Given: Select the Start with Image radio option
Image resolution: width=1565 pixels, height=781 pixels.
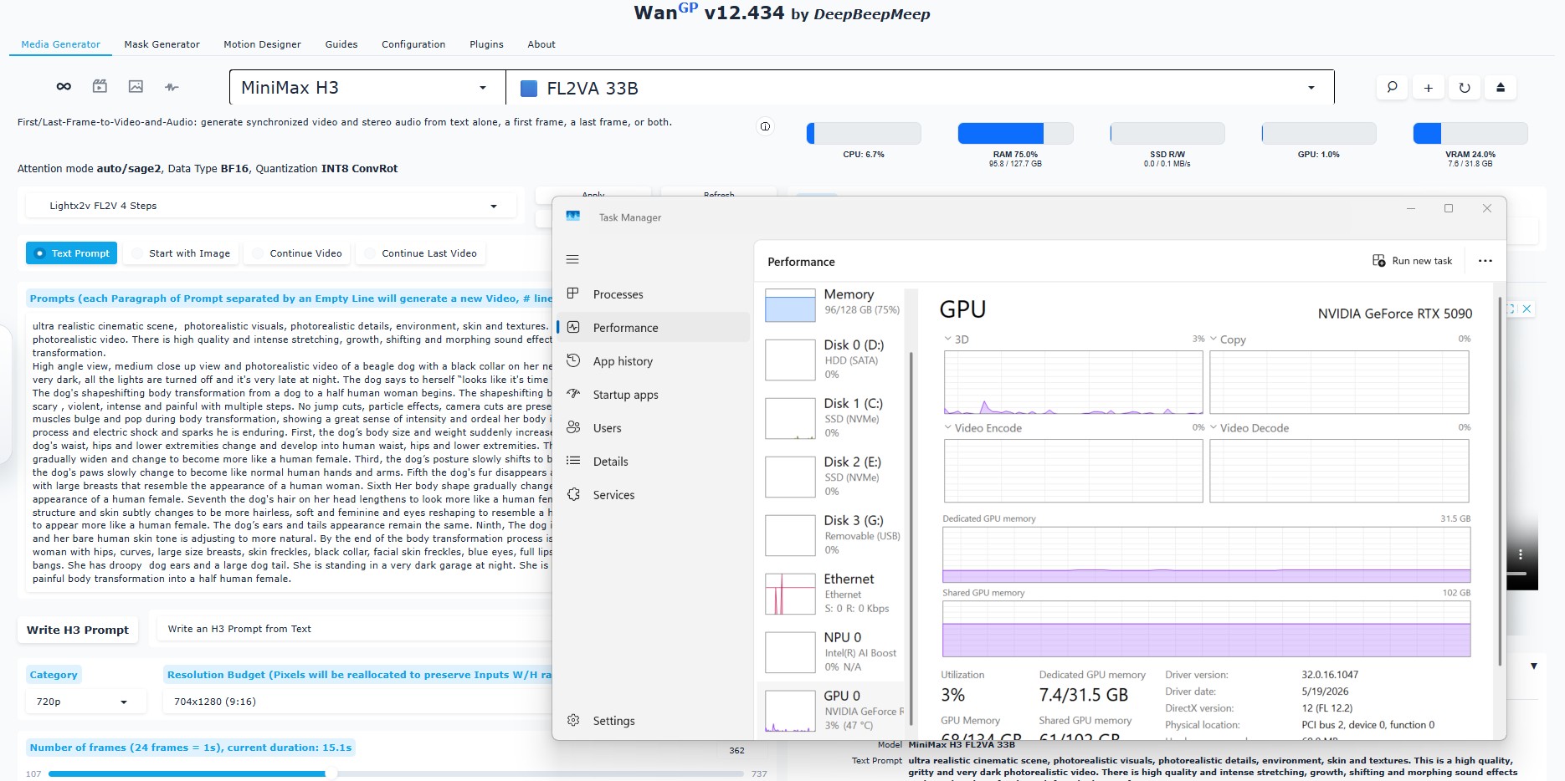Looking at the screenshot, I should coord(180,253).
